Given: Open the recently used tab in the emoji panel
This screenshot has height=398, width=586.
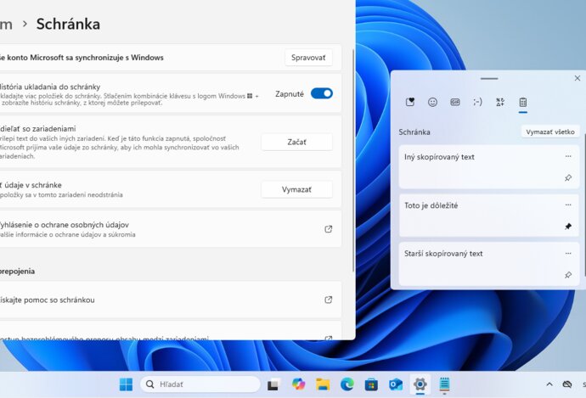Looking at the screenshot, I should (x=410, y=102).
